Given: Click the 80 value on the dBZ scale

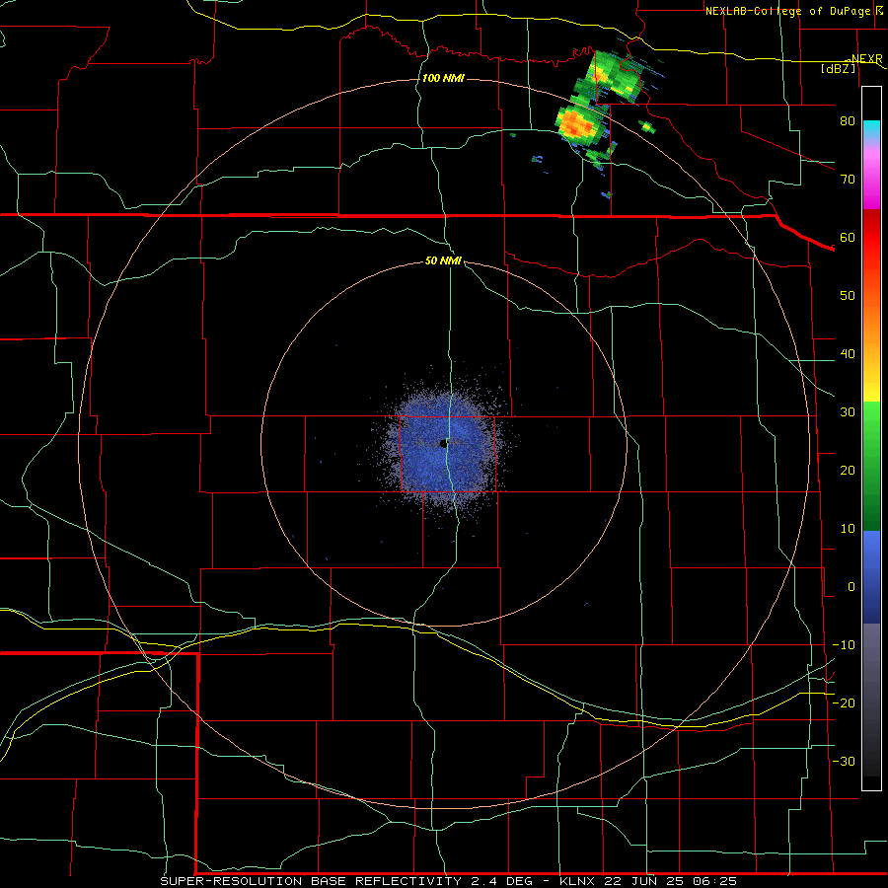Looking at the screenshot, I should click(848, 121).
